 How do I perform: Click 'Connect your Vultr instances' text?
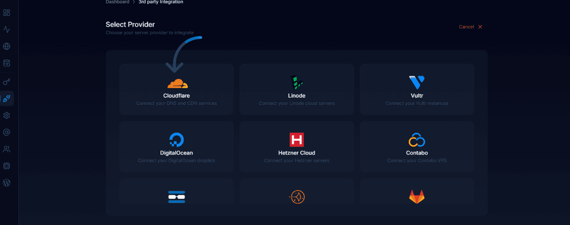(x=417, y=103)
